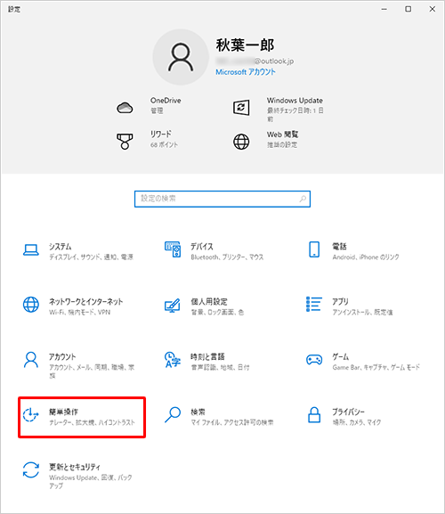
Task: Open the 電話 smartphone icon
Action: pyautogui.click(x=314, y=249)
